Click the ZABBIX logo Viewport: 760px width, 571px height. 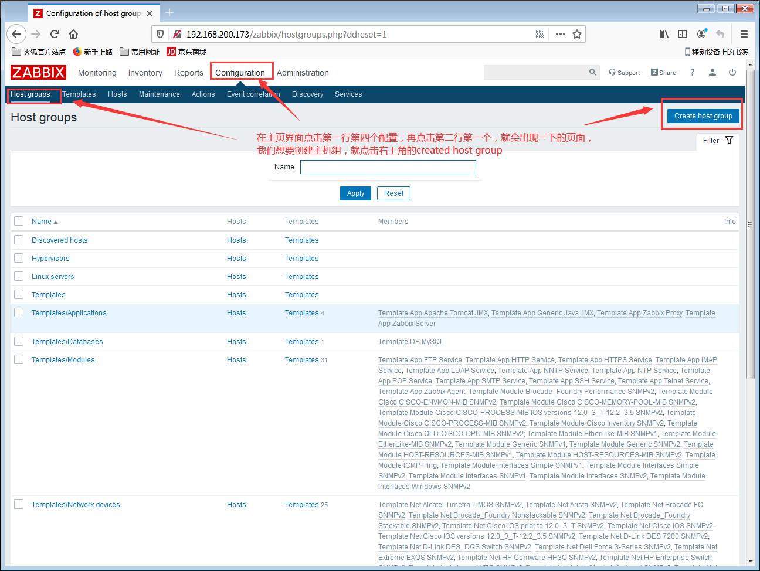(x=39, y=73)
